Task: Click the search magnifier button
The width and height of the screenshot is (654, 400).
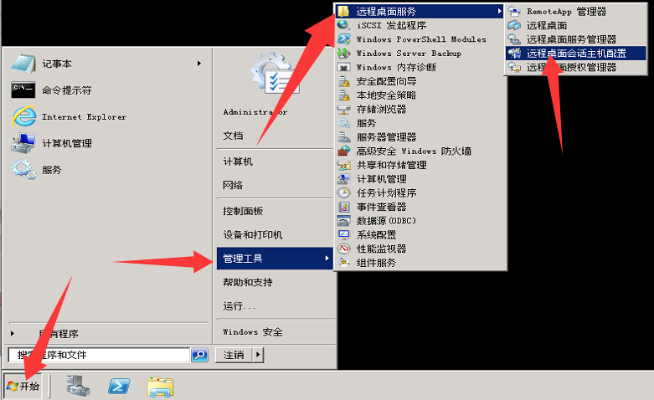Action: (200, 355)
